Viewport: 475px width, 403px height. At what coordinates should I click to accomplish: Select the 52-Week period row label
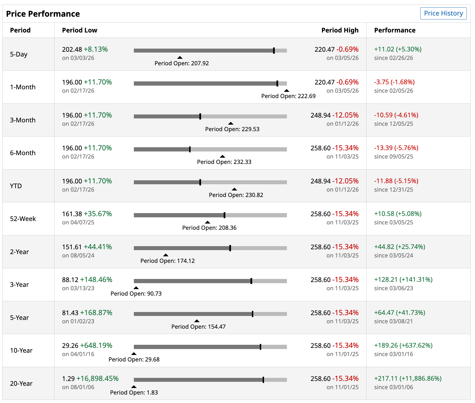23,219
